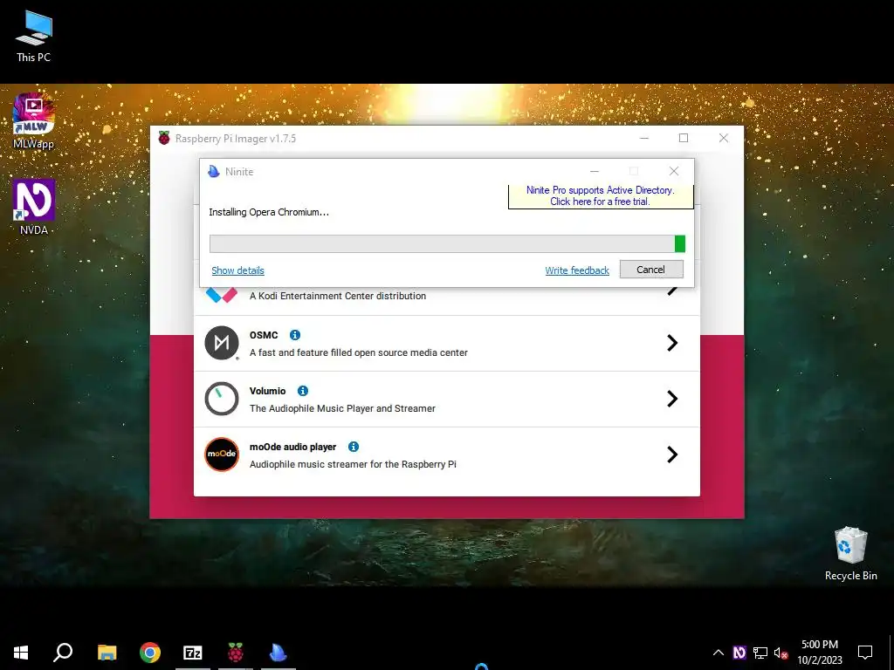The height and width of the screenshot is (670, 894).
Task: Minimize Raspberry Pi Imager window
Action: [644, 138]
